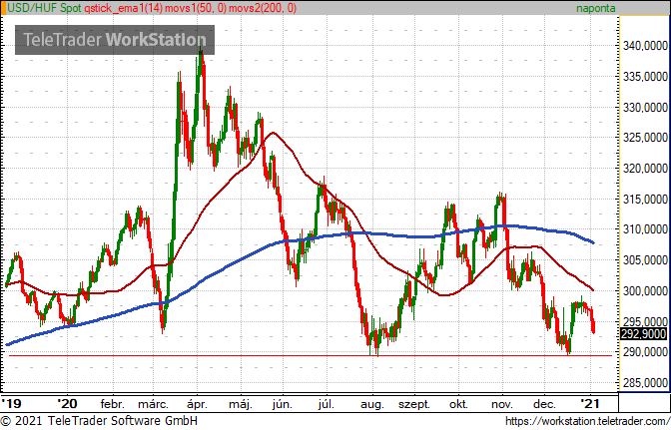Select the red horizontal support line near 290
This screenshot has width=671, height=430.
click(311, 355)
